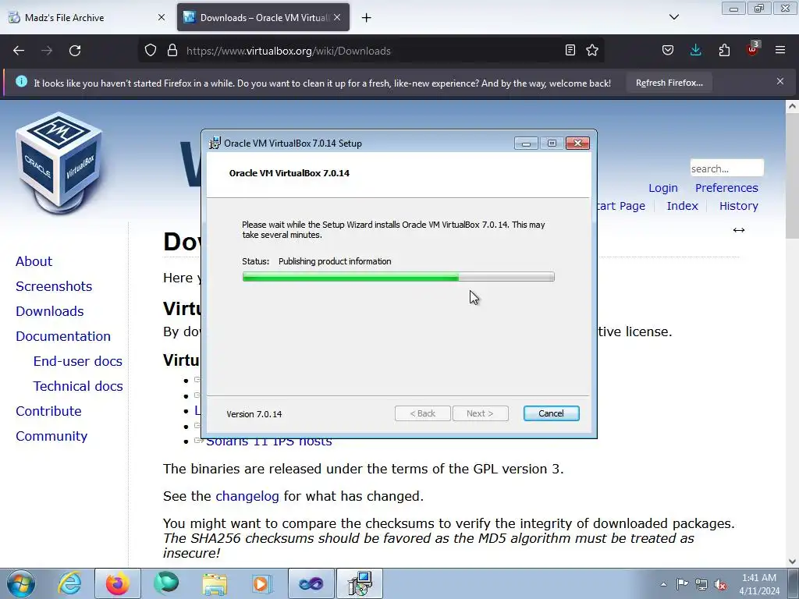The image size is (799, 599).
Task: Click the Firefox back arrow
Action: (x=19, y=51)
